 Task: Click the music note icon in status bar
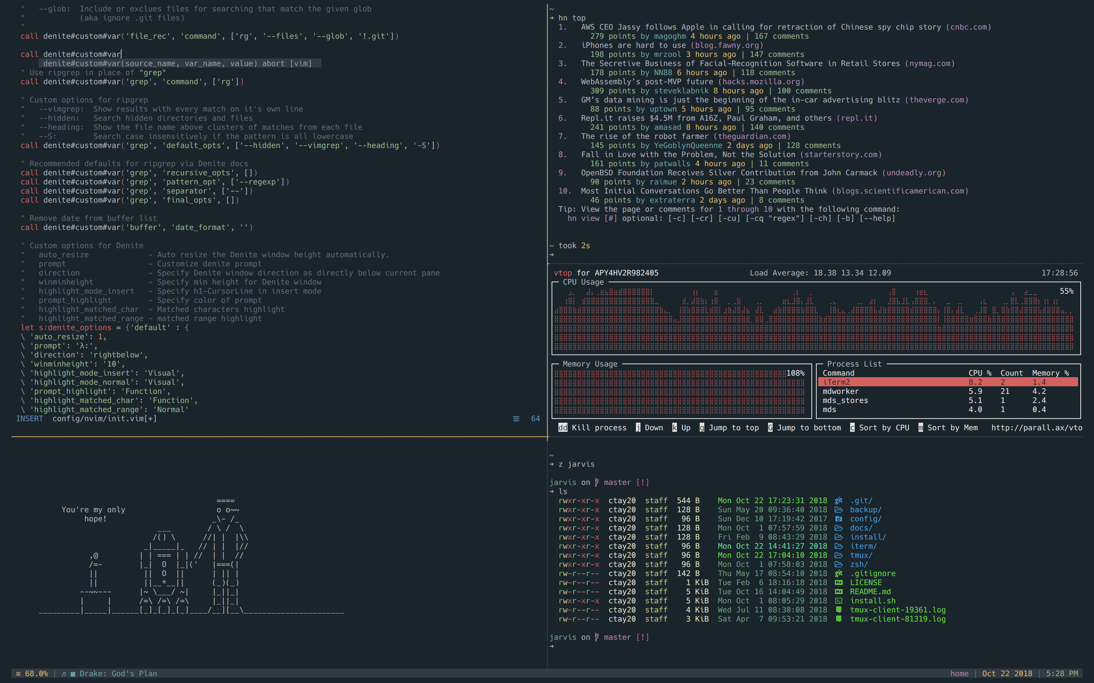64,674
